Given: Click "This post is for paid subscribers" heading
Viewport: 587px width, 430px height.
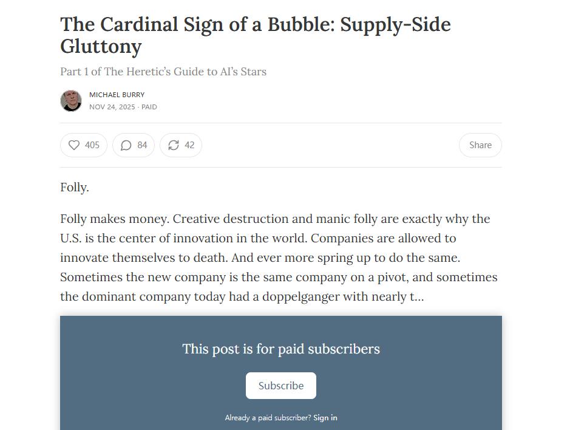Looking at the screenshot, I should (281, 349).
